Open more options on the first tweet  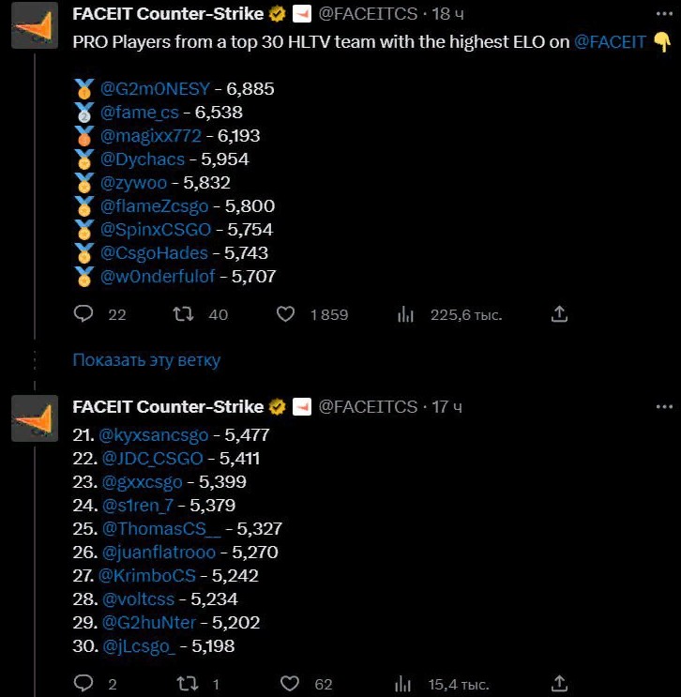point(664,15)
